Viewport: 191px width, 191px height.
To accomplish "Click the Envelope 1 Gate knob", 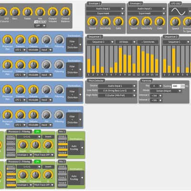I will [x=118, y=21].
